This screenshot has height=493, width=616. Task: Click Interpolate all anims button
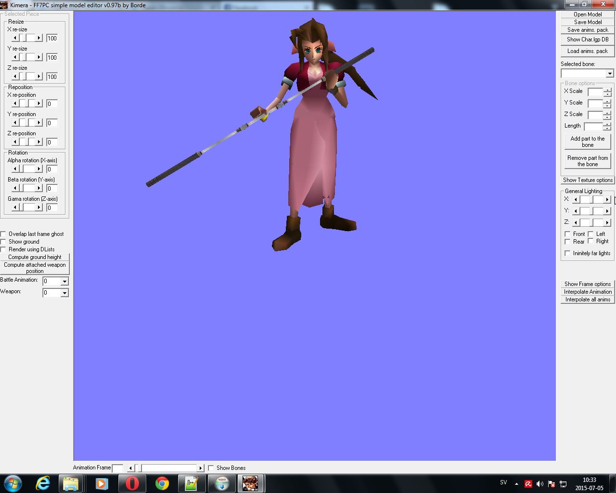point(588,299)
